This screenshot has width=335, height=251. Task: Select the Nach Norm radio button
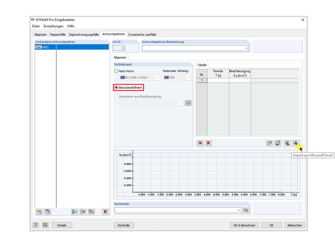tap(116, 71)
